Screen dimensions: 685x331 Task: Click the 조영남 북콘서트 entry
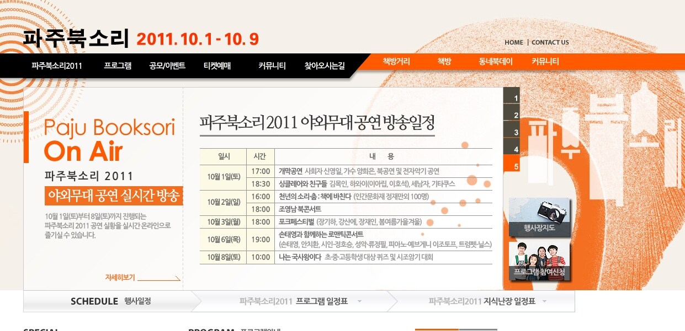coord(300,209)
